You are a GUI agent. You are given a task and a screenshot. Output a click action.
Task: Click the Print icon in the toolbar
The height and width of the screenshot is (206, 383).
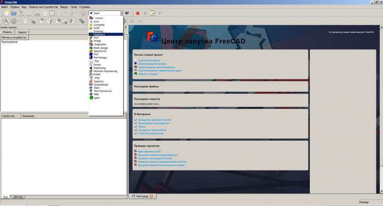pyautogui.click(x=29, y=13)
